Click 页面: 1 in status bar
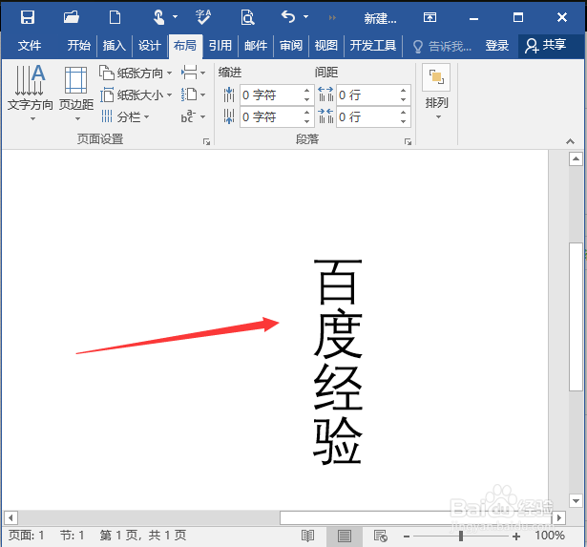 26,536
